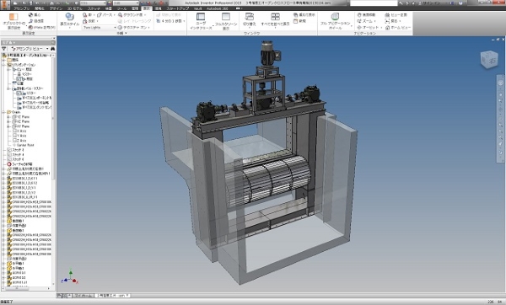
Task: Click the browser filter funnel icon
Action: point(4,49)
